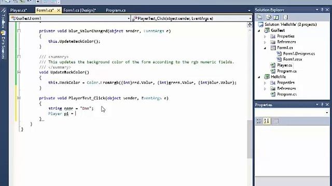Screen dimensions: 332x186
Task: Collapse the UpdateBackColor method outline
Action: (19, 72)
